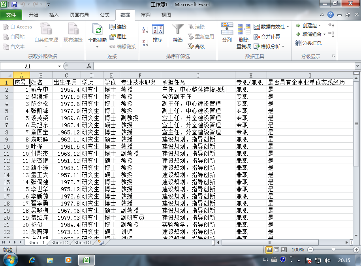Toggle the 筛选 (Filter) funnel button
361x266 pixels.
click(177, 33)
